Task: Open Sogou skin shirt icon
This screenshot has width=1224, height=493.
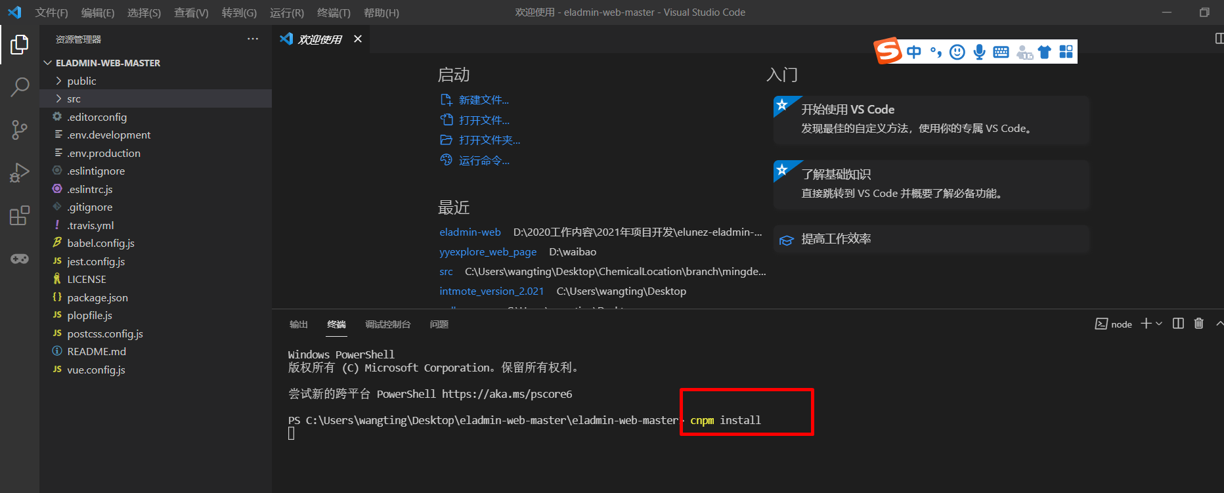Action: tap(1045, 52)
